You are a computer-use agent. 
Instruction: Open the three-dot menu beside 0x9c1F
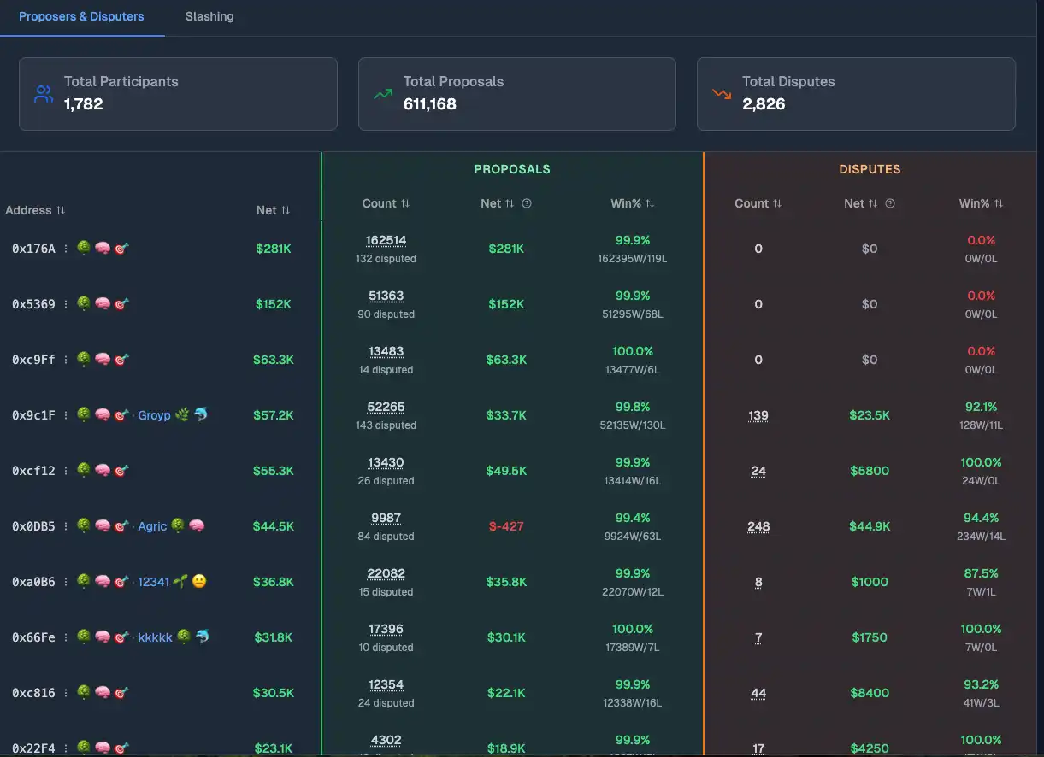click(64, 414)
